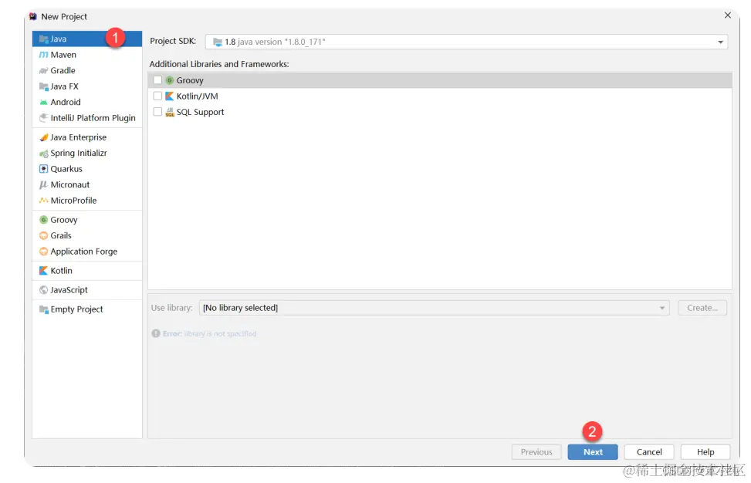
Task: Click the Spring Initializr leaf icon
Action: pyautogui.click(x=43, y=154)
